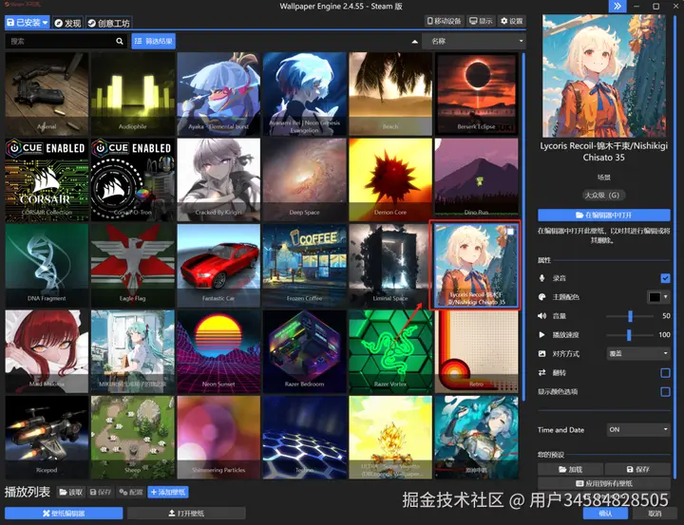The height and width of the screenshot is (525, 684).
Task: Switch to the Workshop tab
Action: coord(108,23)
